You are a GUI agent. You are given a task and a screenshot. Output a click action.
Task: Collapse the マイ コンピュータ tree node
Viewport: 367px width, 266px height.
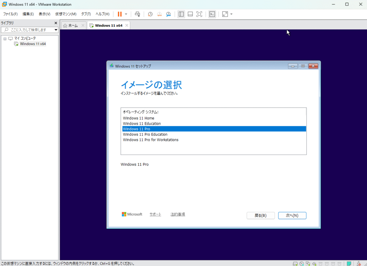[x=5, y=38]
